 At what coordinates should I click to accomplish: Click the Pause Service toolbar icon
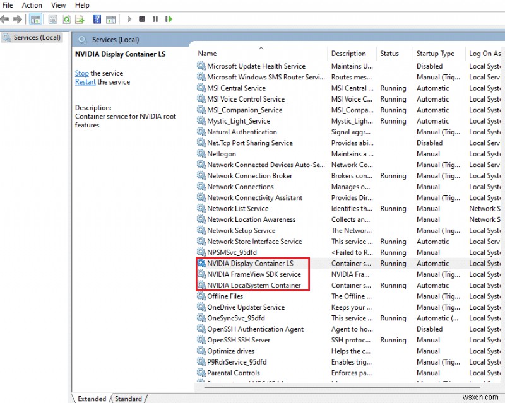155,20
